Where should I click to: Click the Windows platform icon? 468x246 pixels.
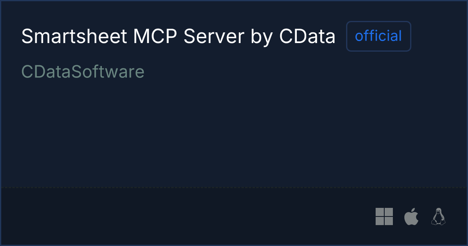384,216
